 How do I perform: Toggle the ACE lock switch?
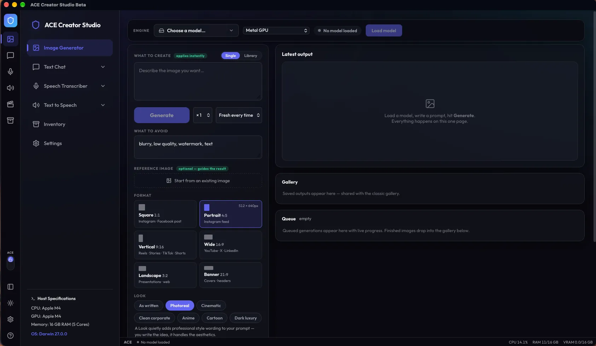pyautogui.click(x=11, y=263)
